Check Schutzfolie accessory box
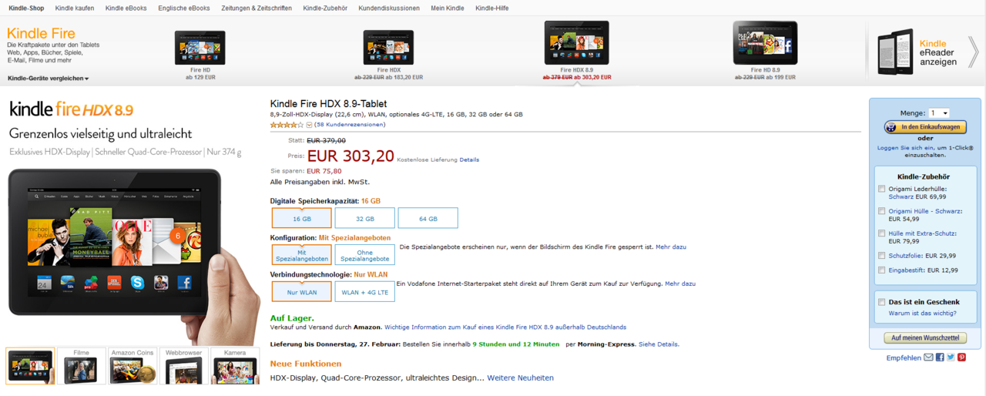The width and height of the screenshot is (986, 396). [x=882, y=255]
